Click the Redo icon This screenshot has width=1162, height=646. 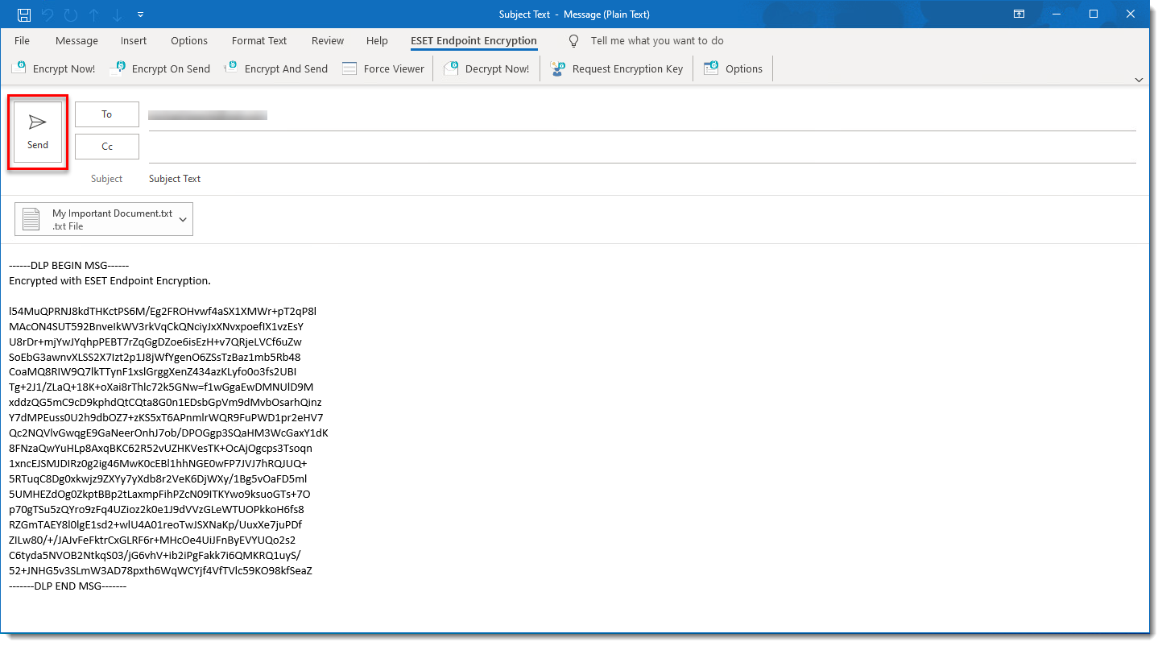69,14
